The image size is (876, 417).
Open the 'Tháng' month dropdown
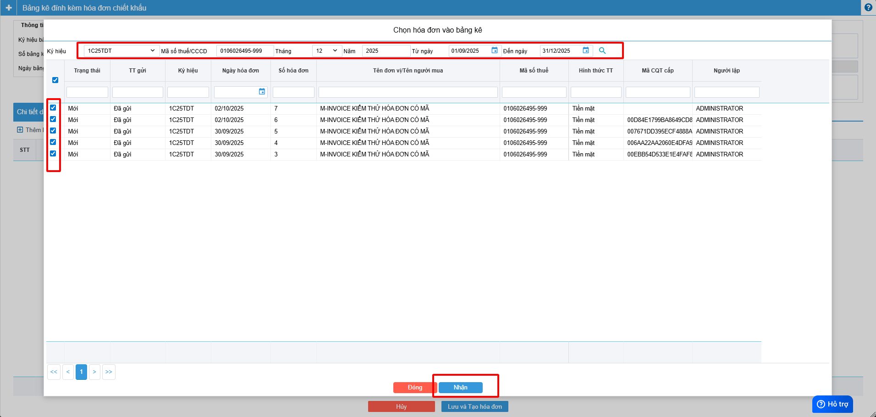point(327,51)
